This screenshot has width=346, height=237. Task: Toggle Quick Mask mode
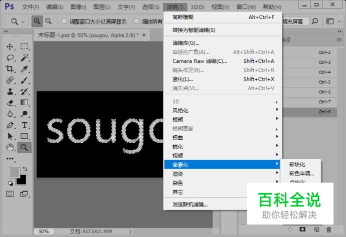[9, 194]
